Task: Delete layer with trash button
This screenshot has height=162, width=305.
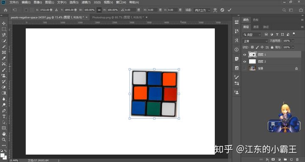Action: (297, 159)
